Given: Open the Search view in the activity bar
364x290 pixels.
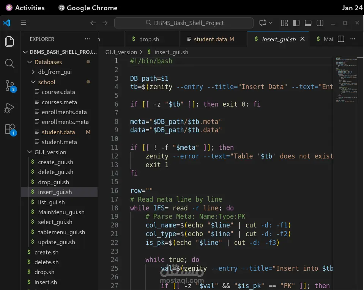Looking at the screenshot, I should tap(9, 63).
